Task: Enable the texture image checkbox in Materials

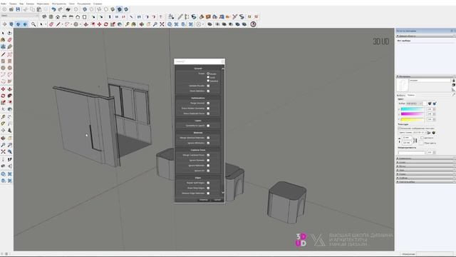Action: pos(399,128)
